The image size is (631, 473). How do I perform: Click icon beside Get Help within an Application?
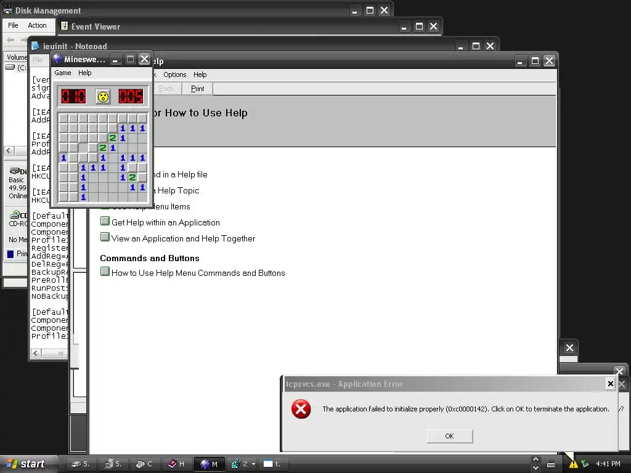pos(105,221)
